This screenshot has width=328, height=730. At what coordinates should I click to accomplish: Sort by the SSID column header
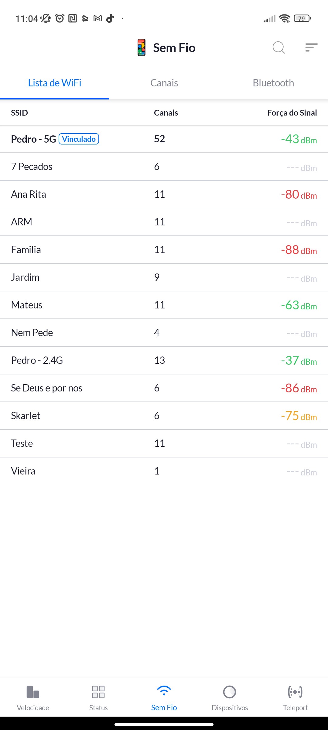[x=19, y=113]
